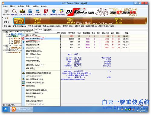The image size is (151, 115).
Task: Click the DiskGenius 专业版 banner advertisement
Action: click(102, 12)
